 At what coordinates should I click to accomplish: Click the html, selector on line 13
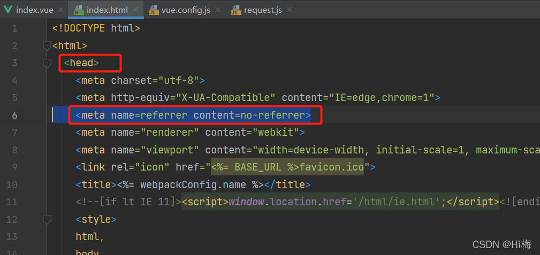click(x=90, y=236)
